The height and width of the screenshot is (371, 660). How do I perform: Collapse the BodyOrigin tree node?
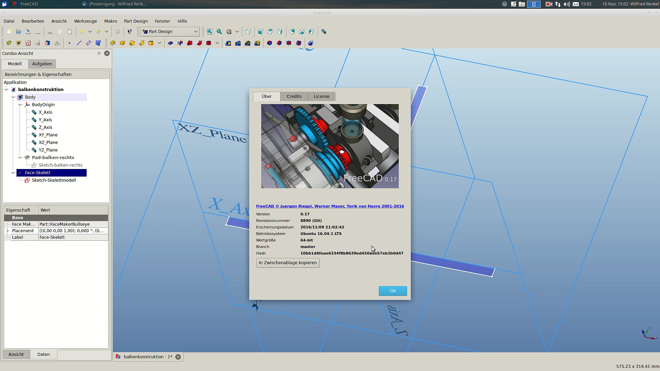[20, 105]
